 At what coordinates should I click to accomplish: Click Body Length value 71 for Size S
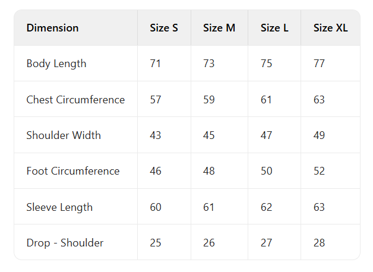point(156,64)
